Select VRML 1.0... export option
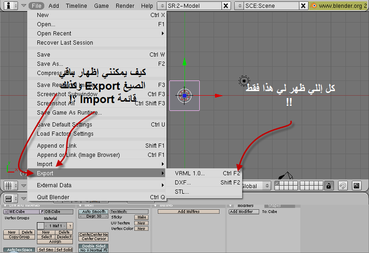The image size is (369, 253). [204, 173]
